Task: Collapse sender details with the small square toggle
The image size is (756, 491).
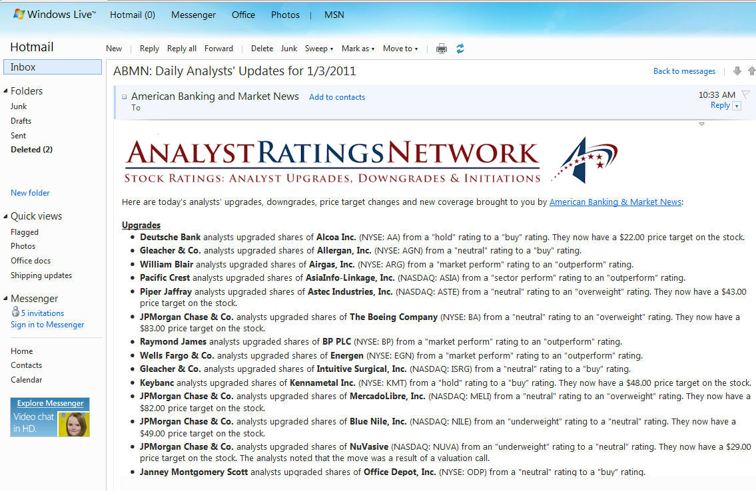Action: point(125,96)
